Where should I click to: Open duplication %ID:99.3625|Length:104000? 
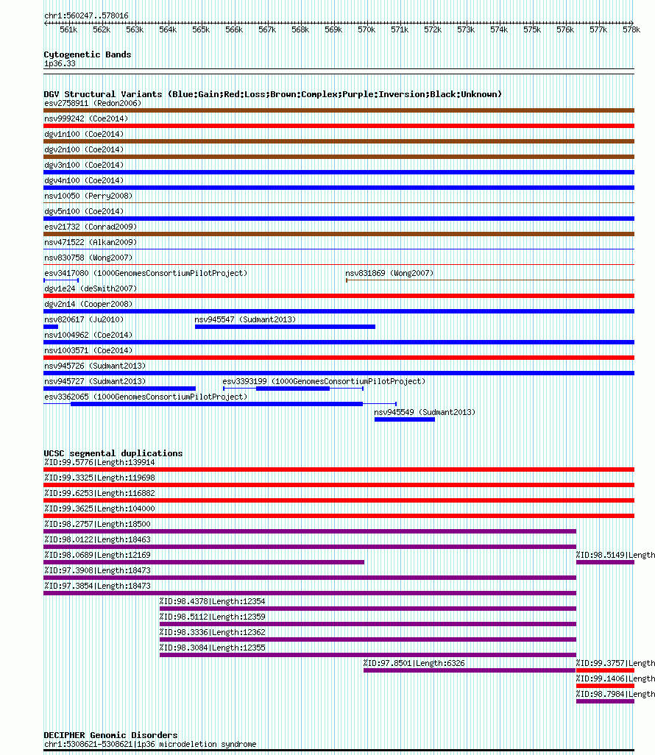click(339, 516)
